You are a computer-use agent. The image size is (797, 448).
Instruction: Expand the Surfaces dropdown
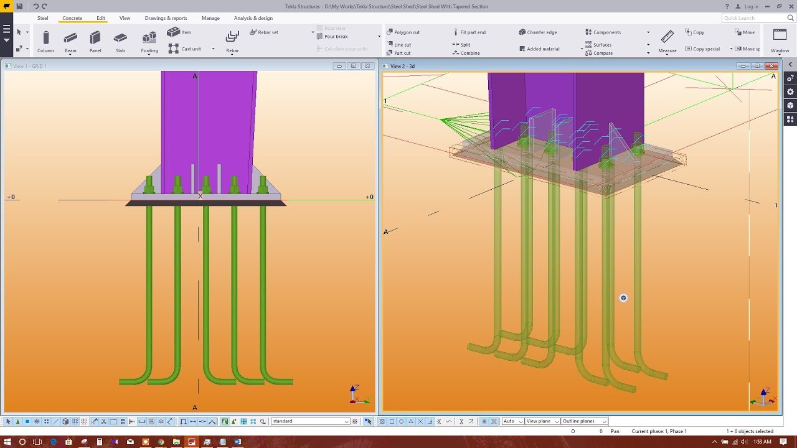click(x=648, y=45)
